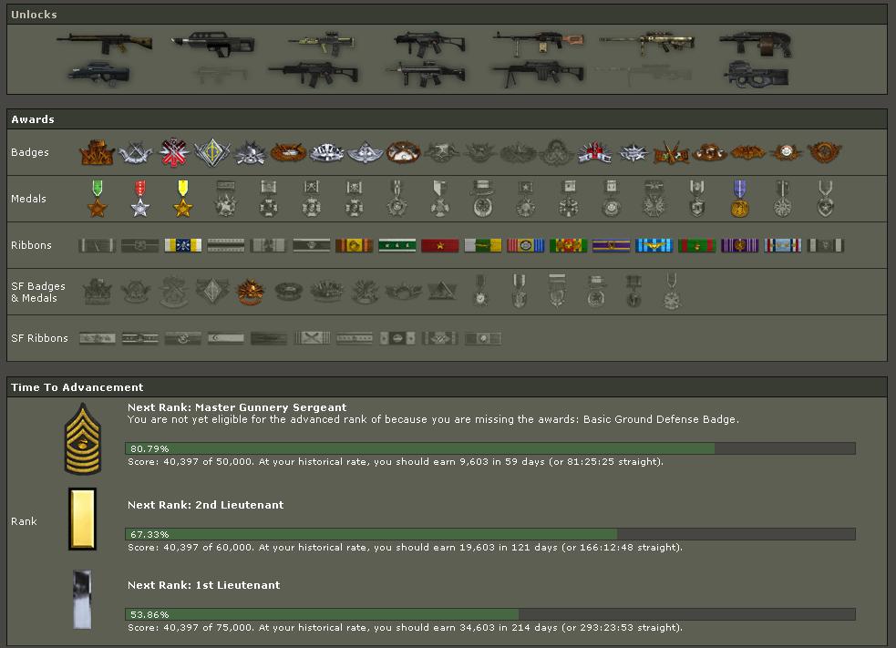Click the bronze wreath badge ending the Badges row
The image size is (896, 648).
pos(824,152)
